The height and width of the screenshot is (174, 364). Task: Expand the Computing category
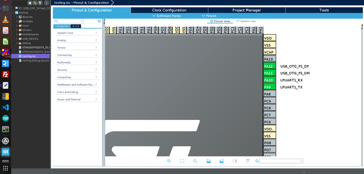(x=77, y=77)
